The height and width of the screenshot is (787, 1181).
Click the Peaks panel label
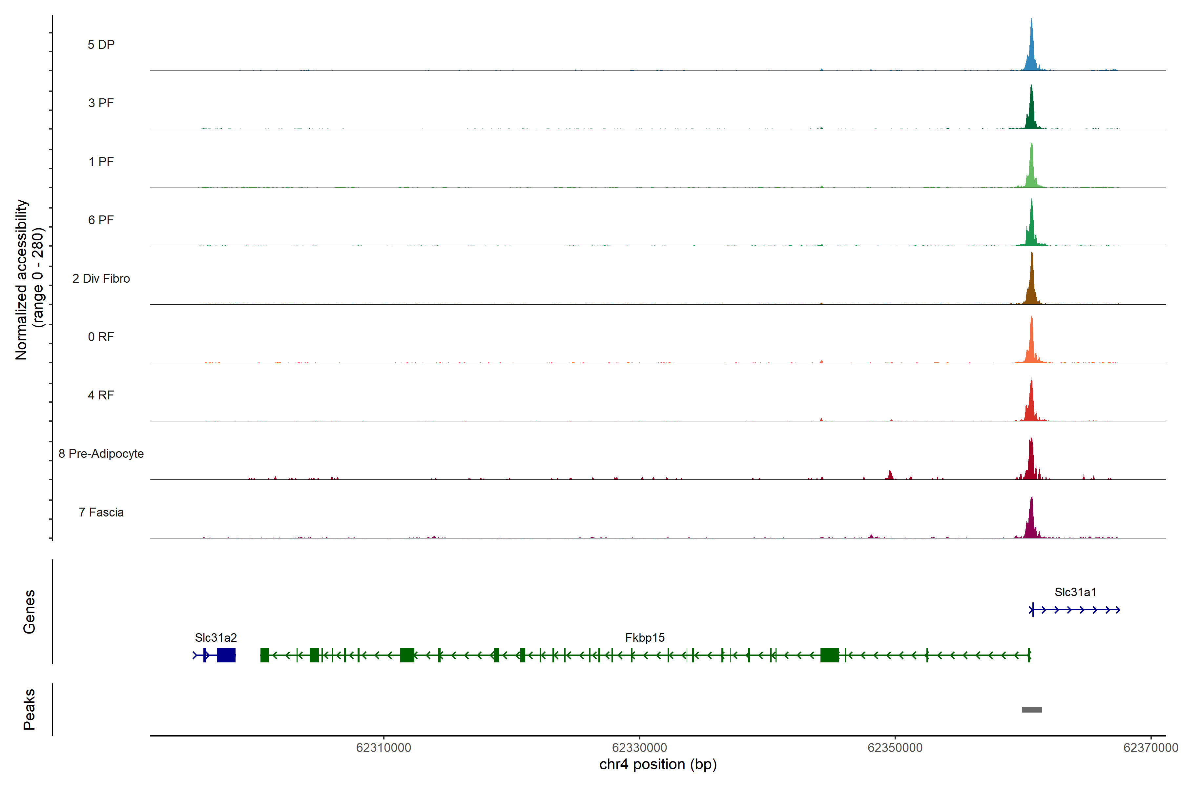29,709
